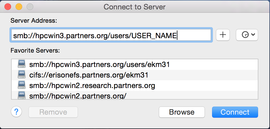Select server icon for cifs erisonefs entry
Viewport: 270px width, 129px height.
point(22,75)
